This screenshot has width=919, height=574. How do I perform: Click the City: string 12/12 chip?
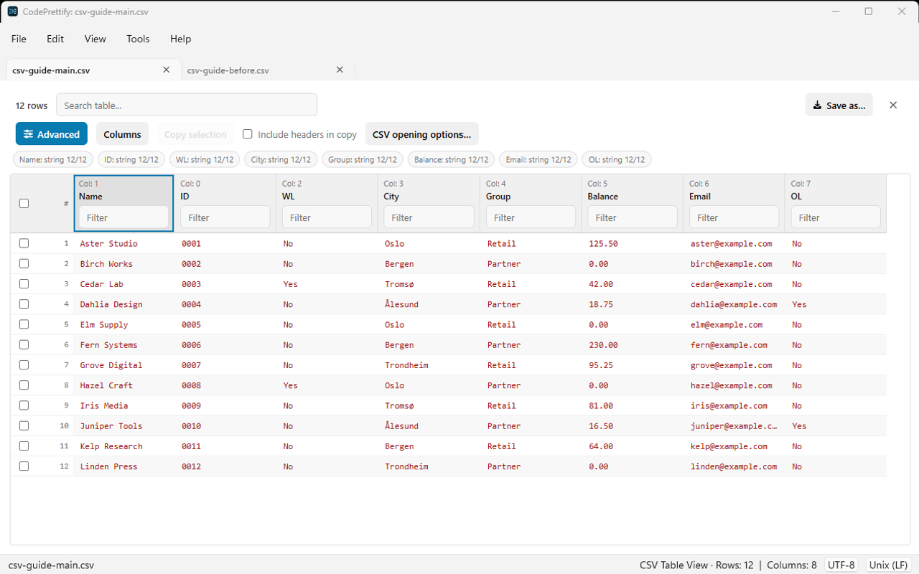pos(281,159)
